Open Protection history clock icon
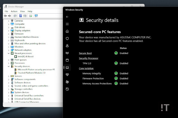The width and height of the screenshot is (178, 118). pyautogui.click(x=67, y=89)
